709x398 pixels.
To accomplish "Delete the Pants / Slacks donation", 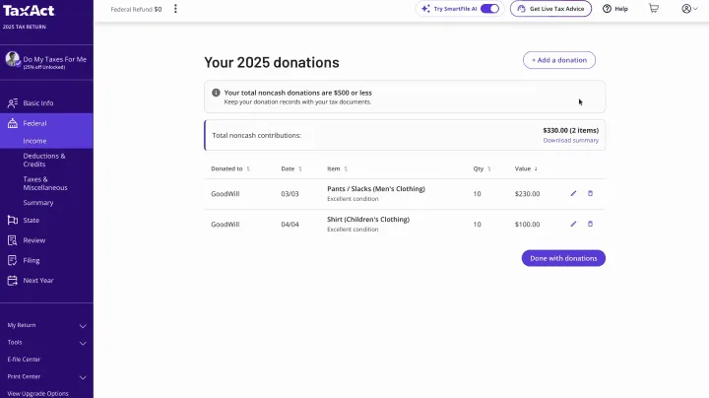I will (x=590, y=193).
